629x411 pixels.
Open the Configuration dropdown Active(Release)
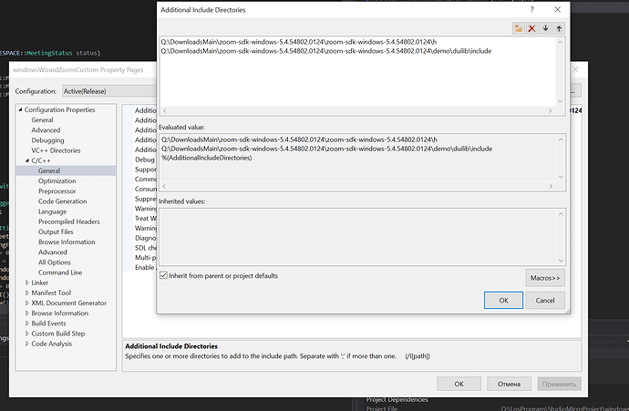(x=109, y=91)
